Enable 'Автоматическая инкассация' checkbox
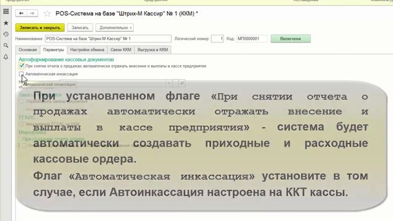Viewport: 393px width, 221px height. [x=21, y=74]
